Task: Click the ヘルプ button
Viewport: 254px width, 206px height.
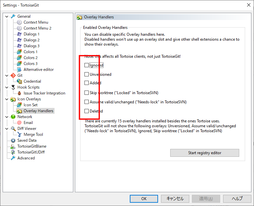Action: click(237, 199)
